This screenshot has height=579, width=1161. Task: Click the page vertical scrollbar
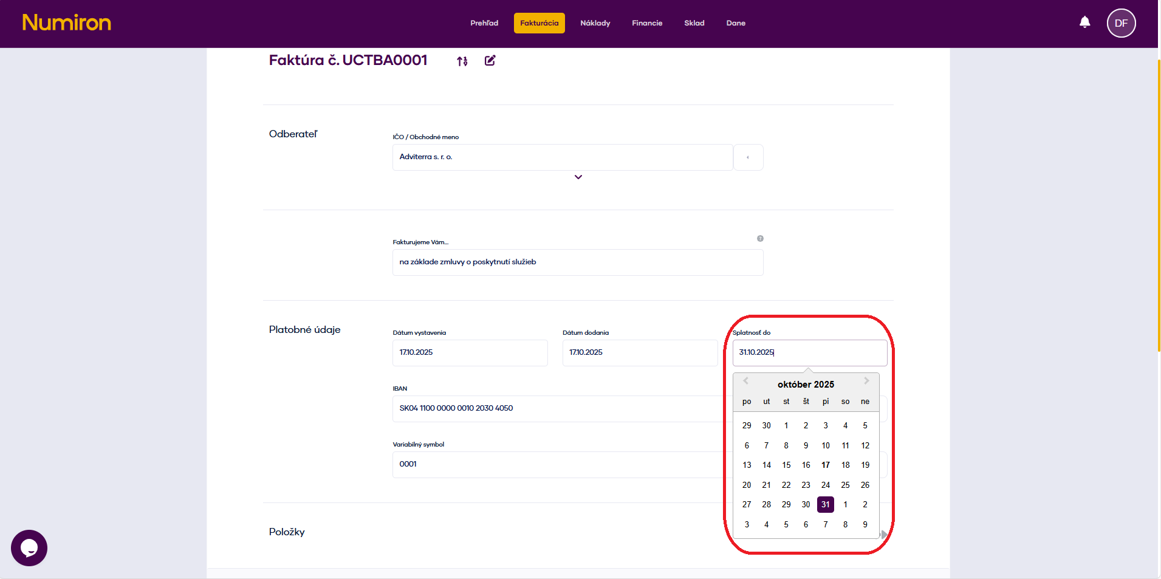pos(1159,205)
